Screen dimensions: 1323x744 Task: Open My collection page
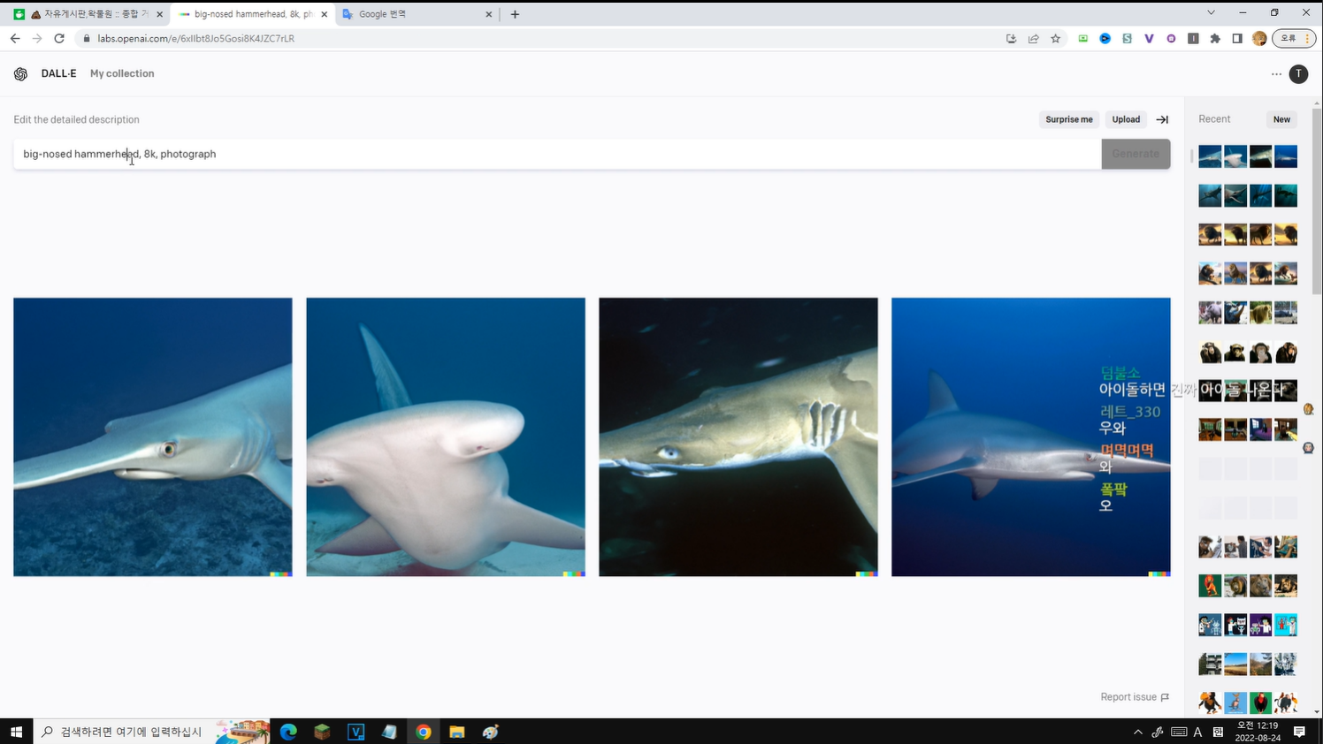tap(122, 74)
